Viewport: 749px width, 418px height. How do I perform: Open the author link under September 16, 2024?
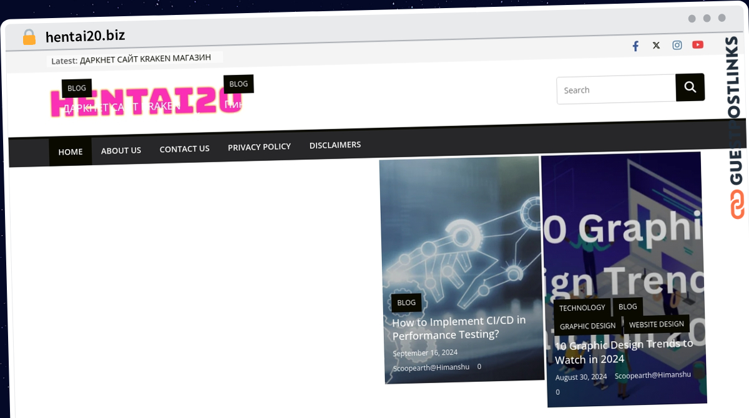[x=431, y=367]
